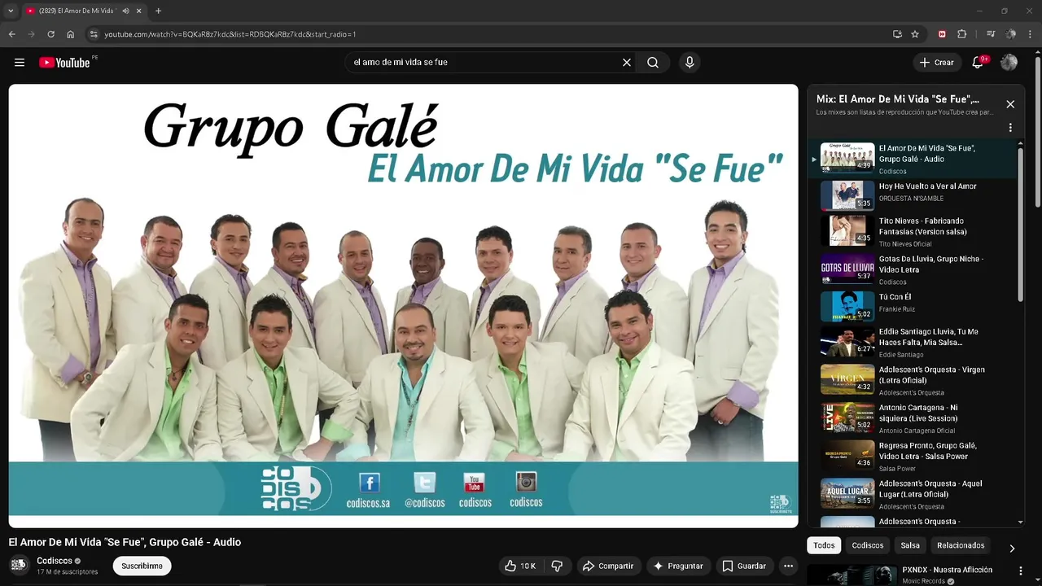The width and height of the screenshot is (1042, 586).
Task: Play Adolescent's Orquesta Virgen
Action: click(x=912, y=379)
